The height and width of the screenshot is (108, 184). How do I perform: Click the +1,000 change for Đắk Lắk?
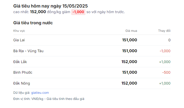(x=165, y=62)
